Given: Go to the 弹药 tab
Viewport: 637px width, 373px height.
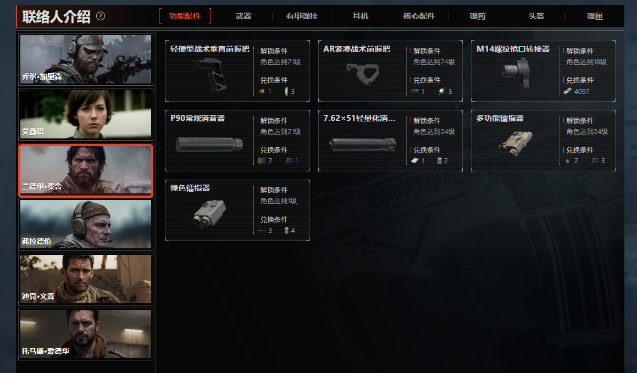Looking at the screenshot, I should click(478, 16).
